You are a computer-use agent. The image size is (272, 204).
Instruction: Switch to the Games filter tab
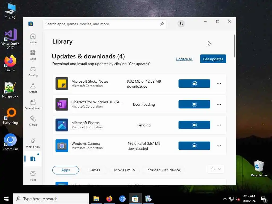point(94,170)
